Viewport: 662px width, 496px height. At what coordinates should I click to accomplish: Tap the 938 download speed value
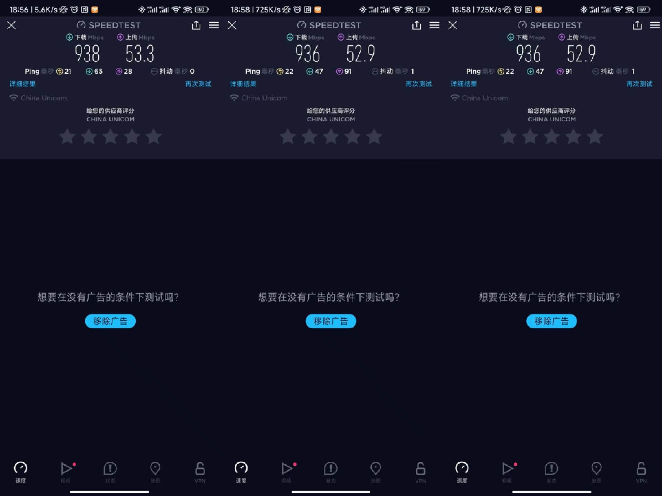[x=87, y=54]
